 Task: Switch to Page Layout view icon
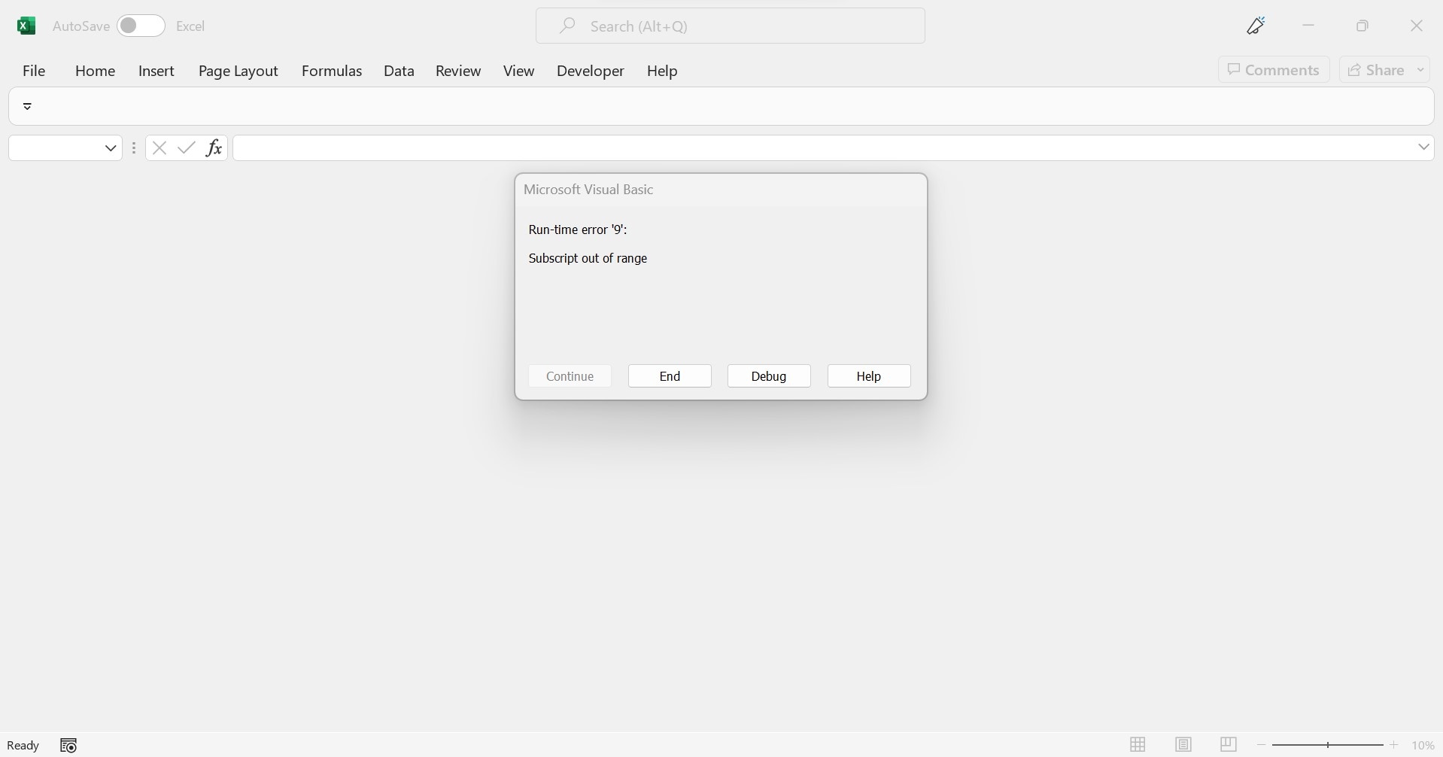point(1183,745)
